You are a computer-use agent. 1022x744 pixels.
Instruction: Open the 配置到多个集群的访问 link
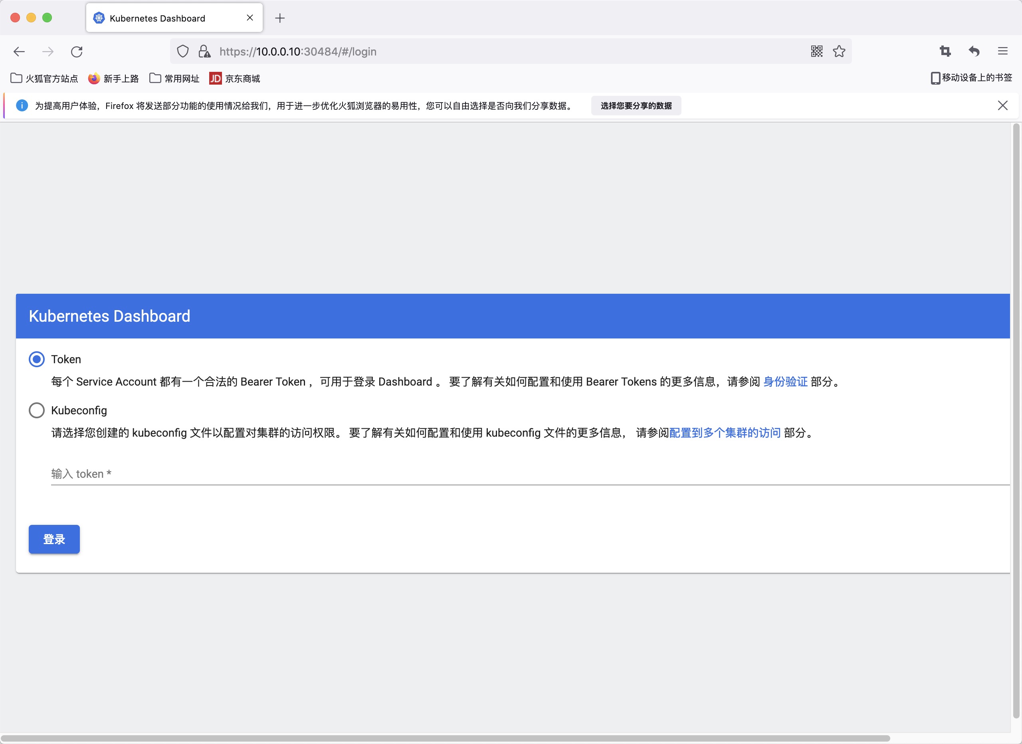(725, 433)
